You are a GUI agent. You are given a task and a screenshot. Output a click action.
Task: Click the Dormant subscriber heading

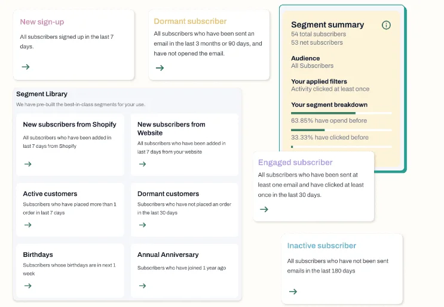click(190, 21)
